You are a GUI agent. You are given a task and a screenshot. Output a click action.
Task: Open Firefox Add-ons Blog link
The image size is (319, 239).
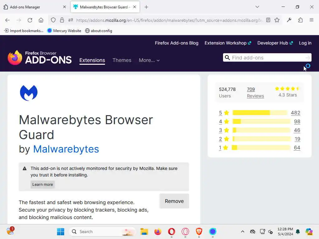177,43
